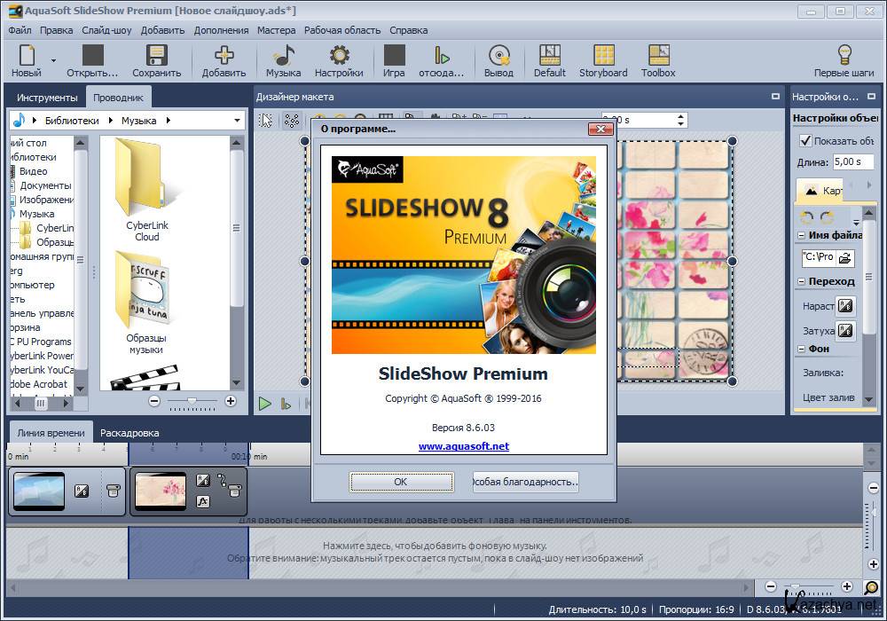Switch to the Раскадровка tab
The height and width of the screenshot is (621, 887).
tap(130, 433)
